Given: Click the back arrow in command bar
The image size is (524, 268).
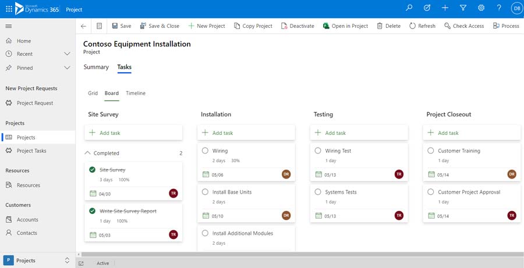Looking at the screenshot, I should pyautogui.click(x=83, y=26).
